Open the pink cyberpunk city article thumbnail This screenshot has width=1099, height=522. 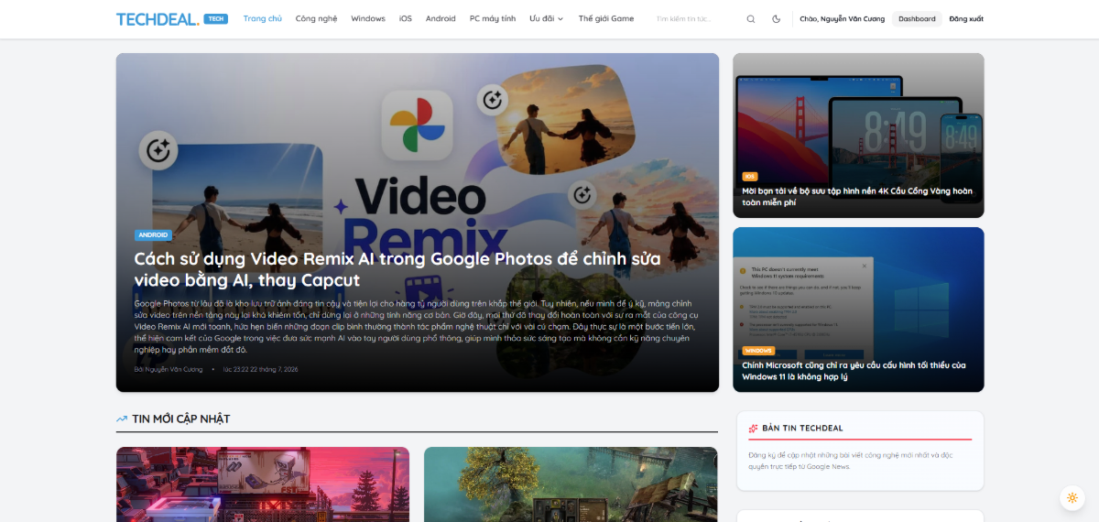tap(263, 484)
